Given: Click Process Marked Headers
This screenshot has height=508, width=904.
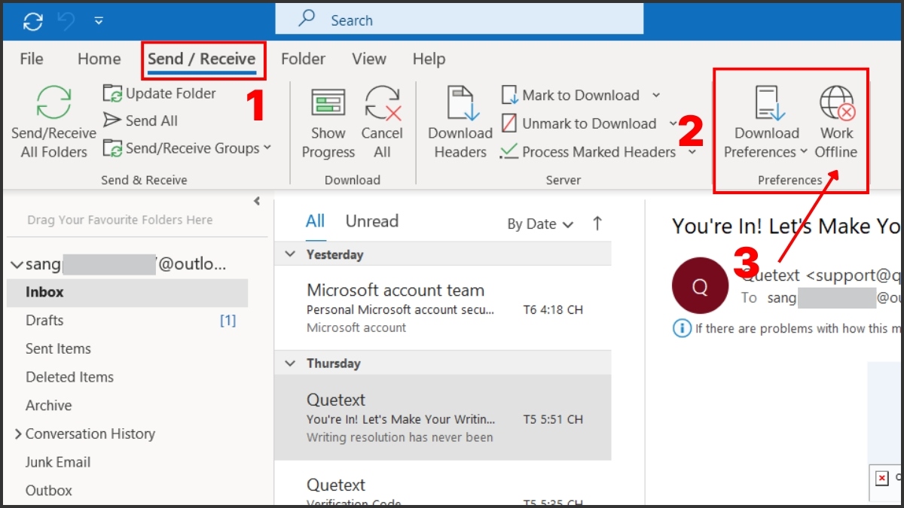Looking at the screenshot, I should (598, 152).
